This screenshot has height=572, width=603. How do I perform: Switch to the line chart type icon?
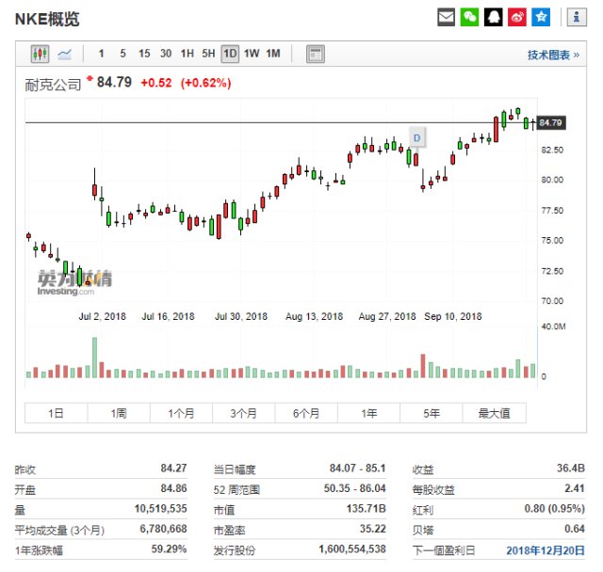[65, 54]
